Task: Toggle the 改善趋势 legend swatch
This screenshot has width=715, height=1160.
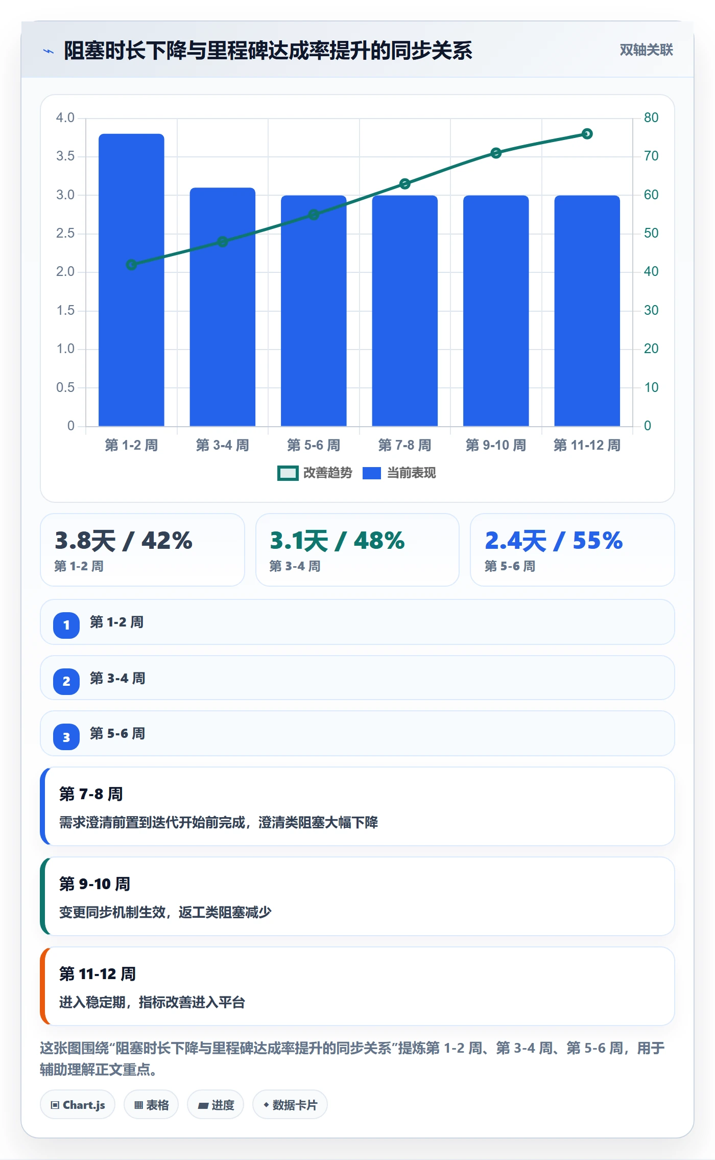Action: coord(288,473)
